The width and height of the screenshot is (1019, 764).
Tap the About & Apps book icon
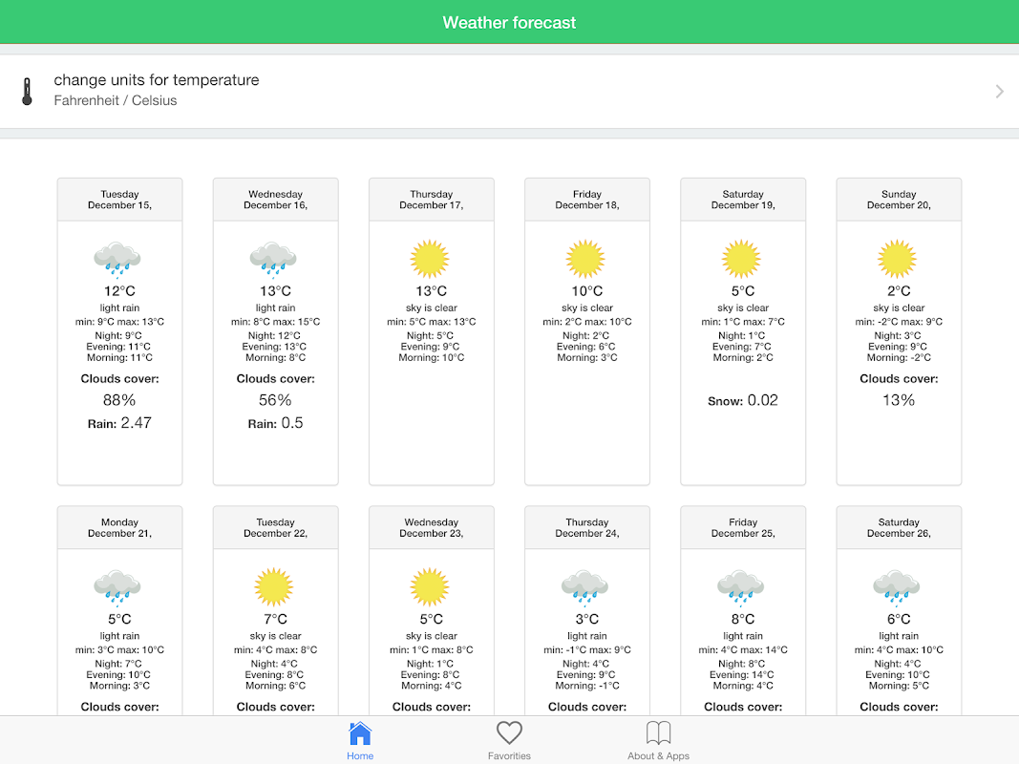tap(658, 732)
